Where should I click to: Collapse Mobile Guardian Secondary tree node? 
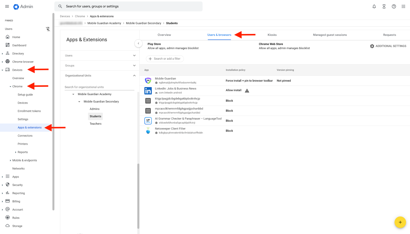[79, 102]
